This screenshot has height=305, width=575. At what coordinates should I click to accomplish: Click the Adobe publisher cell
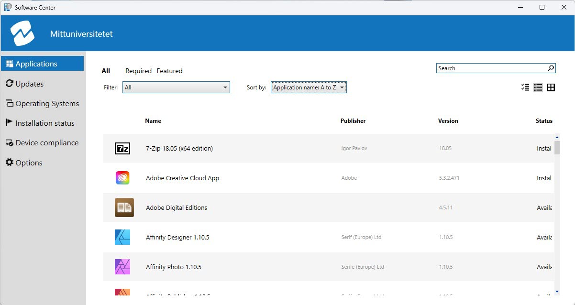pyautogui.click(x=349, y=178)
